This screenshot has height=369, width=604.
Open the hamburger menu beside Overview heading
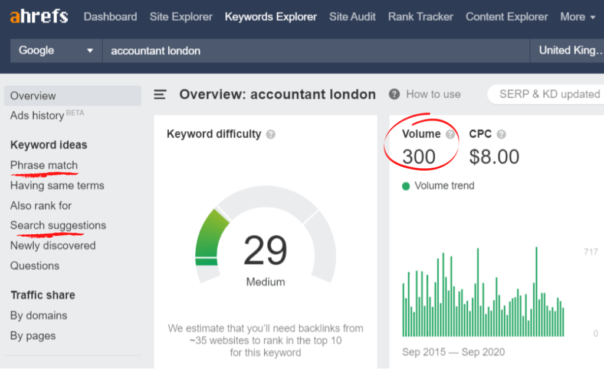(x=160, y=94)
